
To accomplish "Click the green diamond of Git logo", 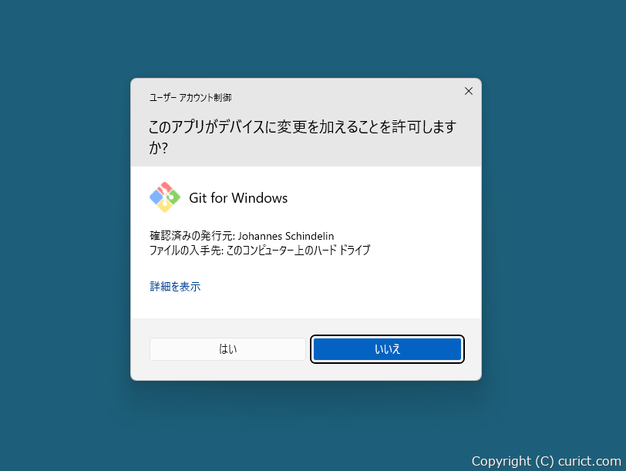I will 173,197.
